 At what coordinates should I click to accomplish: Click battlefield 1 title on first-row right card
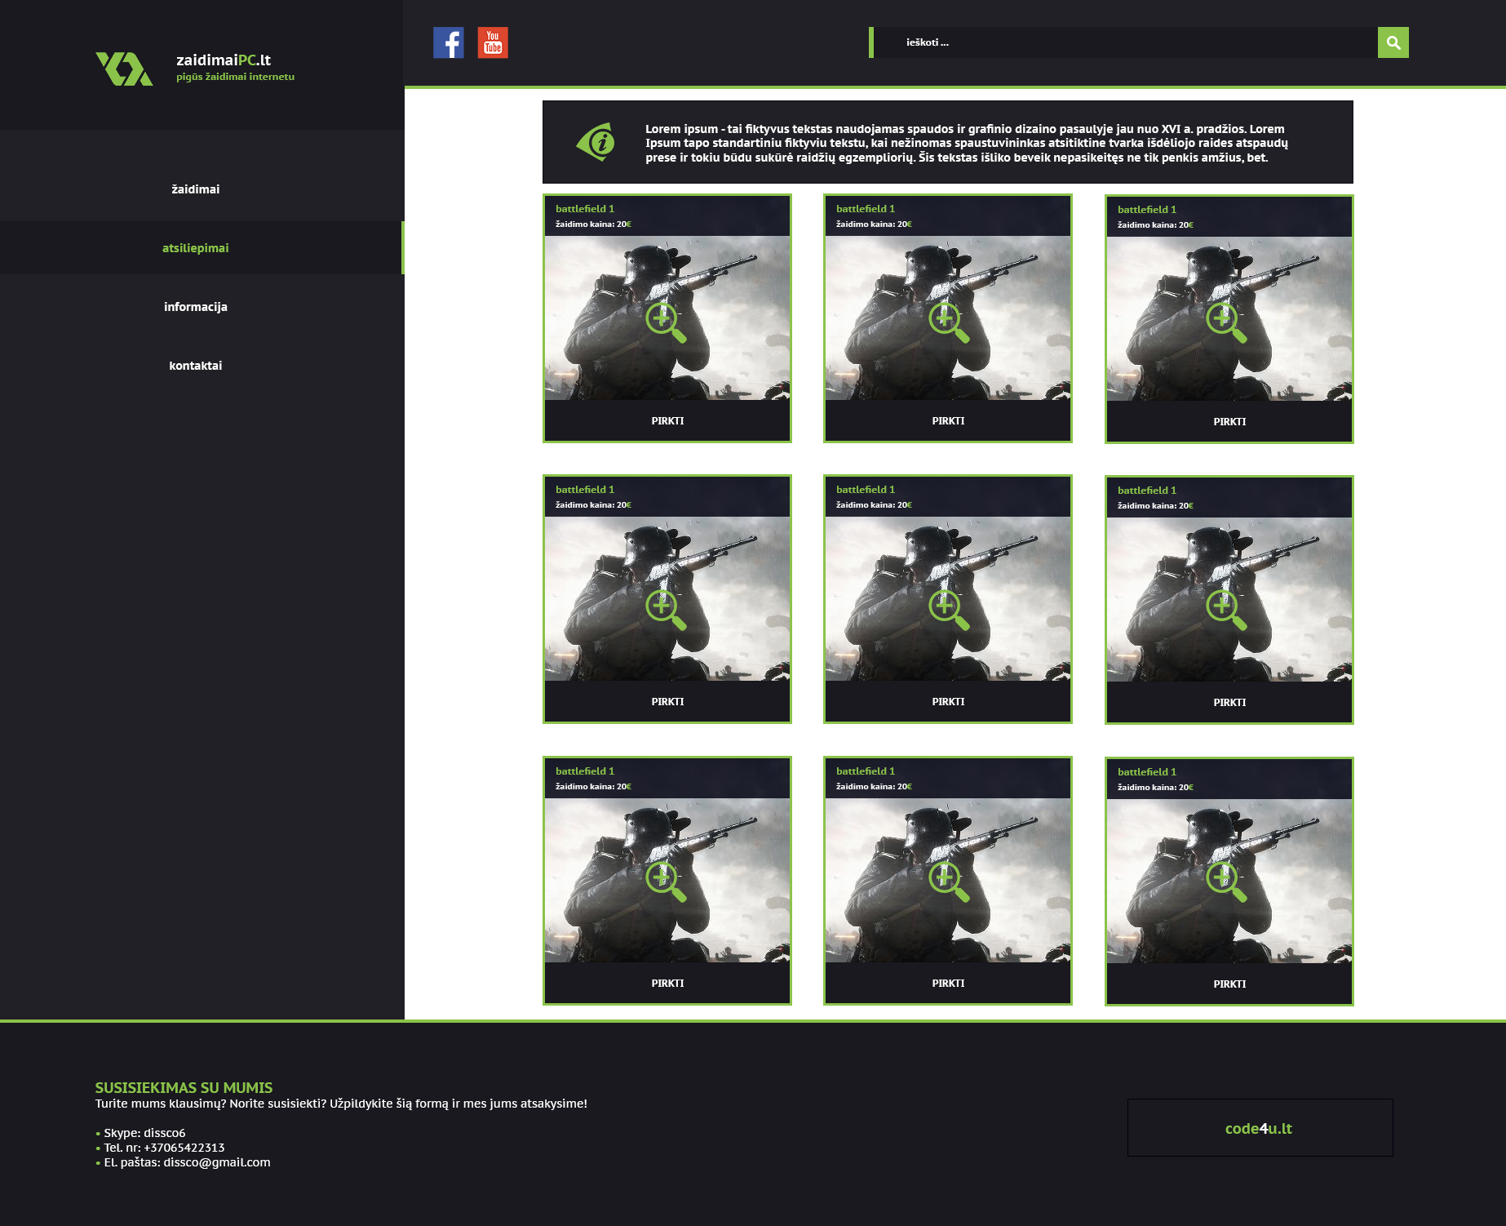point(1147,210)
